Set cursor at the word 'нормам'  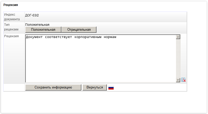109,37
